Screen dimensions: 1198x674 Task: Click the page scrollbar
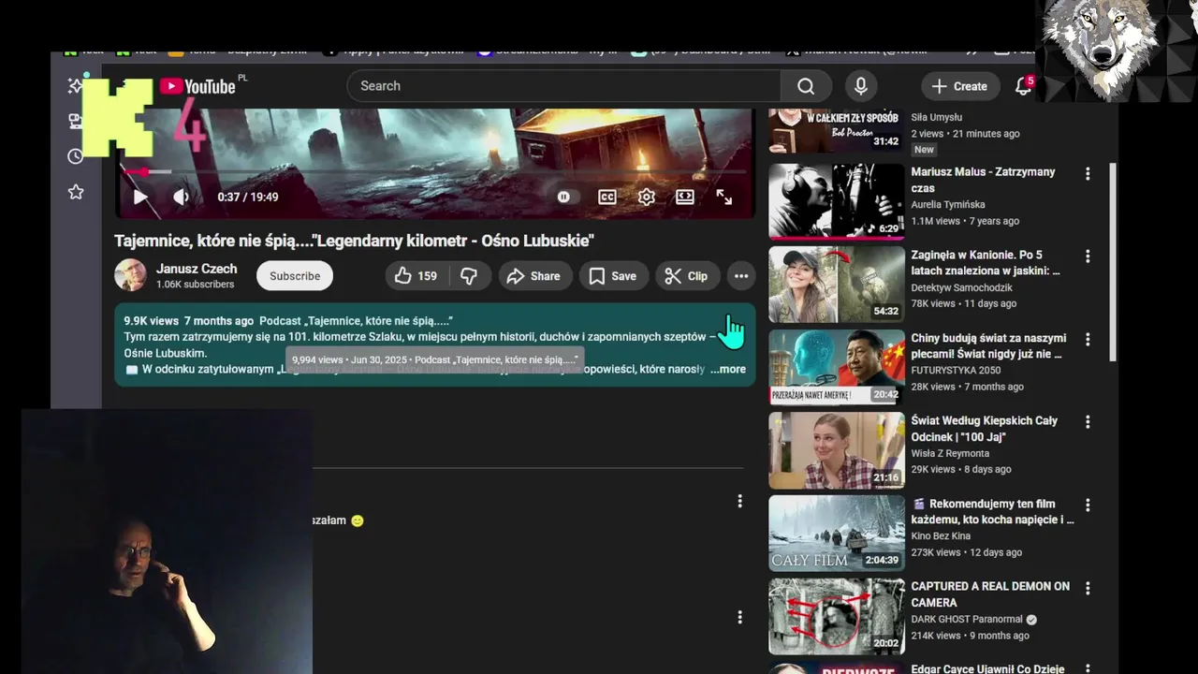coord(1112,262)
